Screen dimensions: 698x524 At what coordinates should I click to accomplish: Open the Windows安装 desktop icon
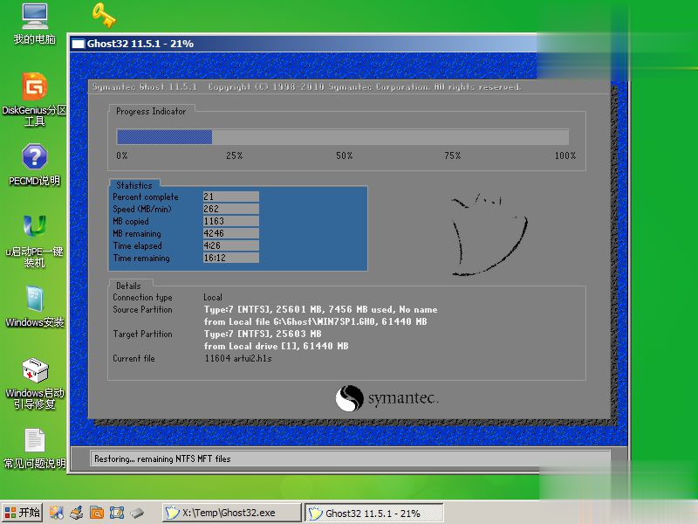tap(35, 307)
